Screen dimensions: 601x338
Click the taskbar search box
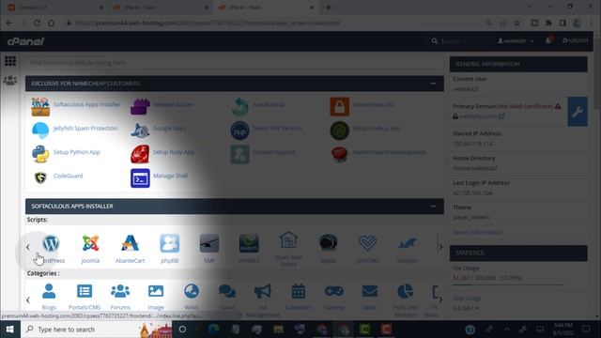tap(97, 330)
